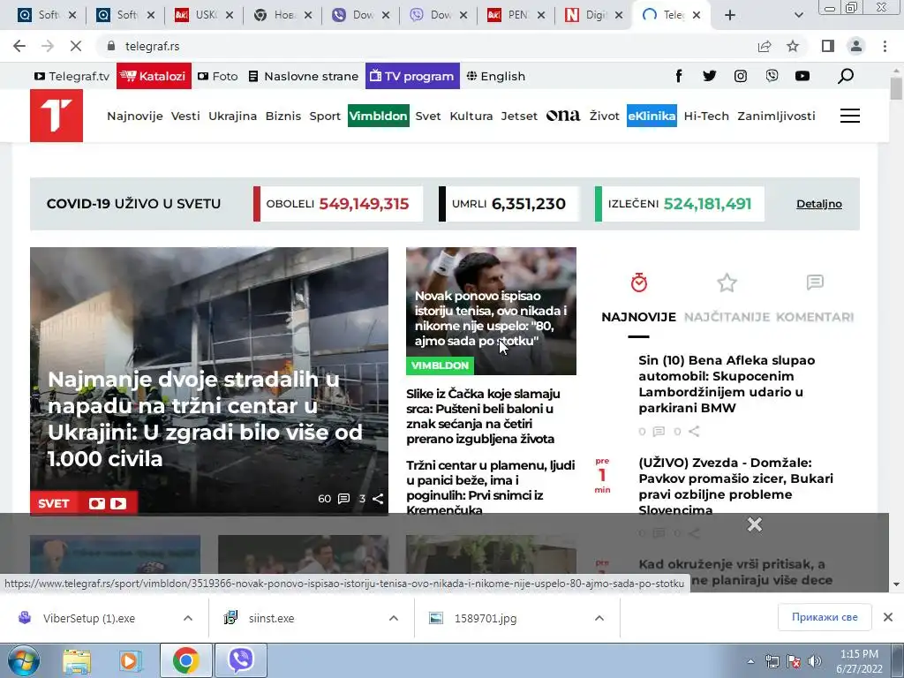Open Telegraf Twitter icon
This screenshot has width=904, height=678.
[709, 76]
